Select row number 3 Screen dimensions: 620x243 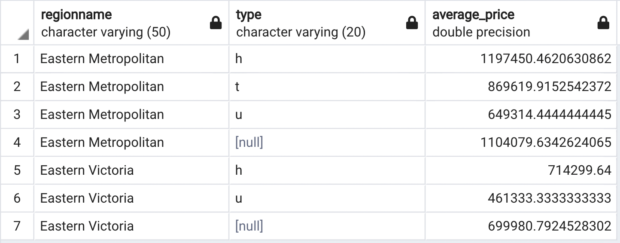17,114
